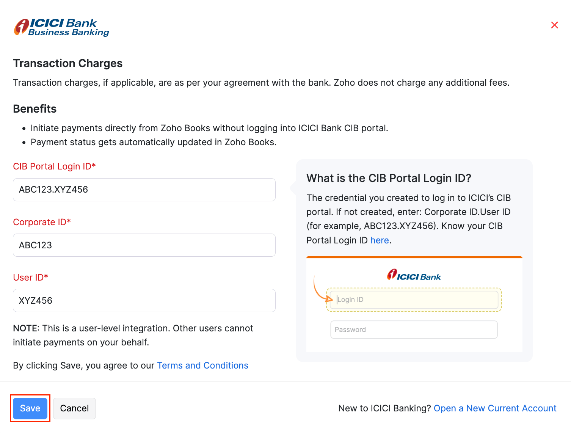The height and width of the screenshot is (433, 571).
Task: Select the User ID text field
Action: coord(144,301)
